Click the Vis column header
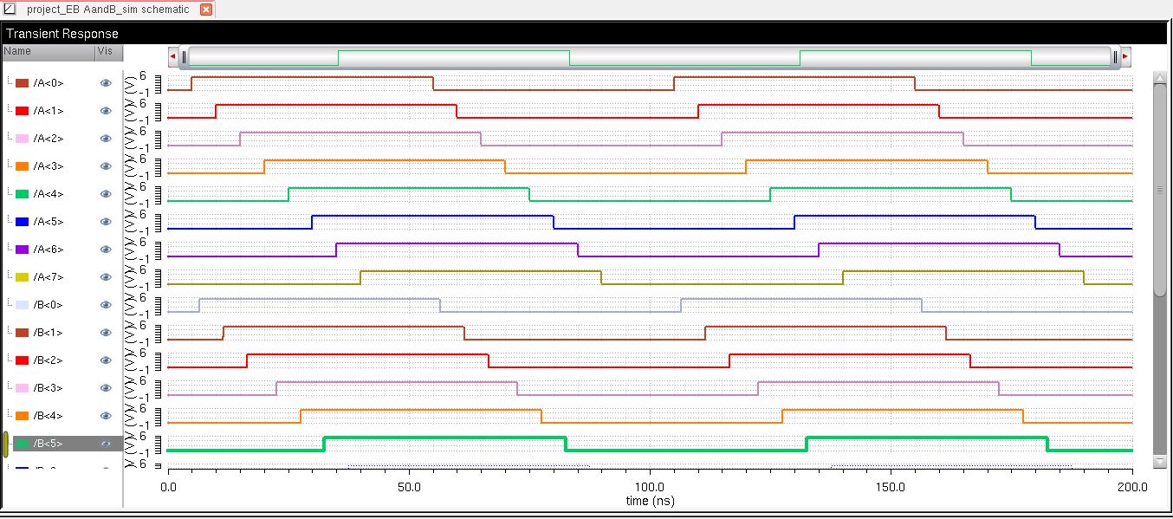Image resolution: width=1173 pixels, height=519 pixels. (x=108, y=51)
